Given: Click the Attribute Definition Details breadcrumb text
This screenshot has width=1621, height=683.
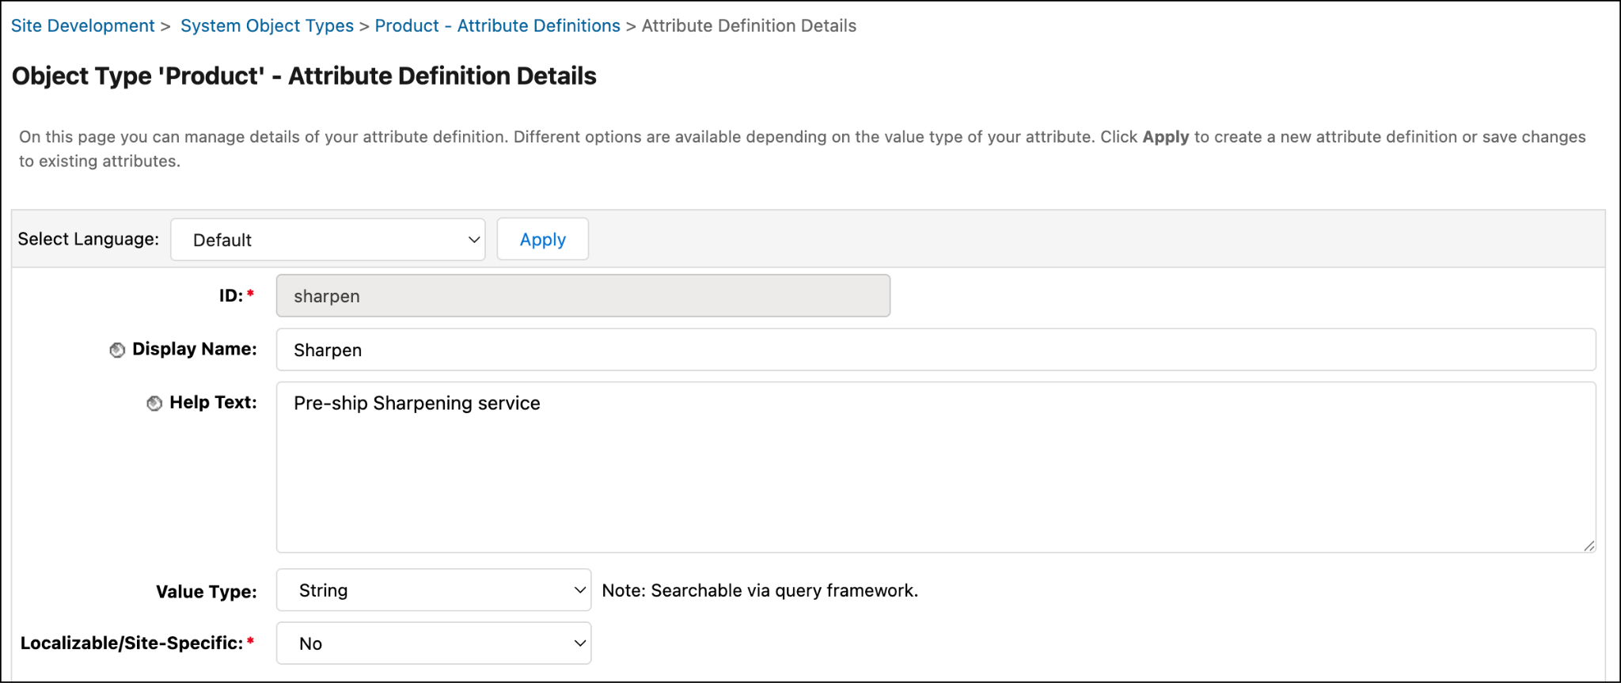Looking at the screenshot, I should coord(749,25).
